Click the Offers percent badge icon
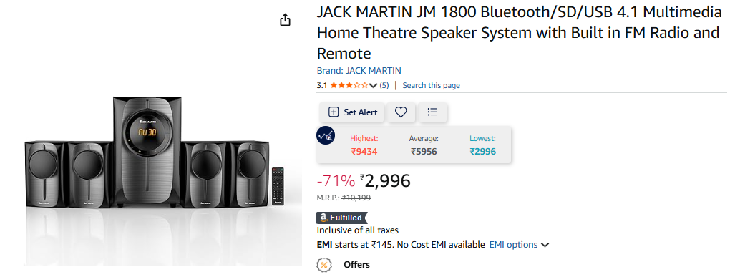 point(324,265)
